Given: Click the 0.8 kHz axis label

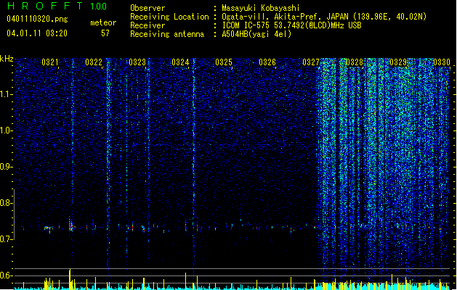Looking at the screenshot, I should (6, 203).
